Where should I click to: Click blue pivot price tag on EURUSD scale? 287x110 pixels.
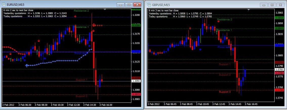click(136, 52)
